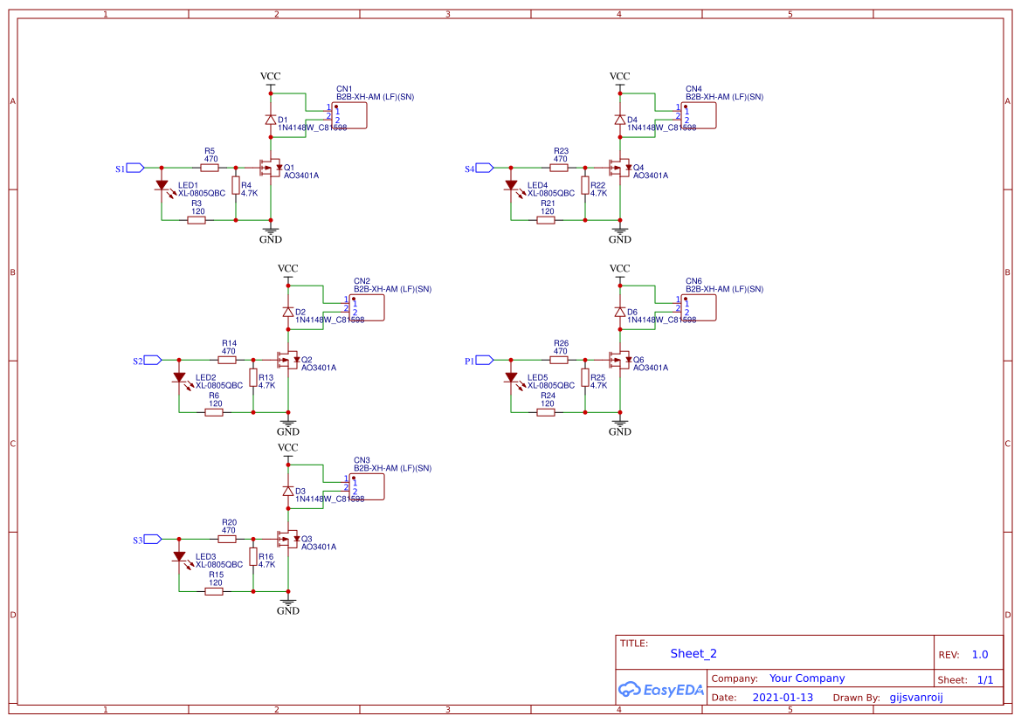
Task: Click the revision value '1.0'
Action: click(980, 655)
